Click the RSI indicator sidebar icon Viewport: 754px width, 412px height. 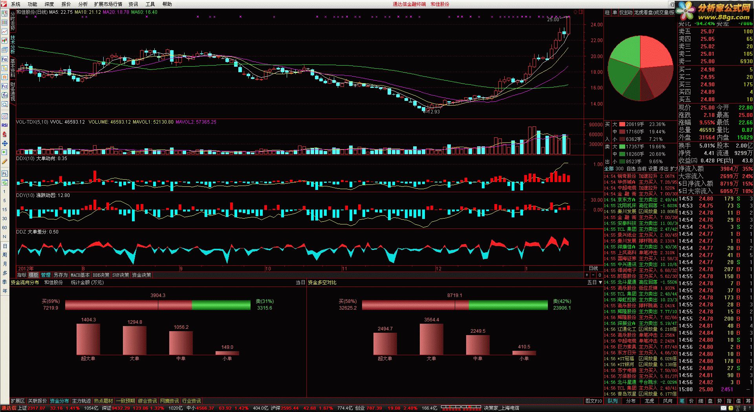point(4,125)
